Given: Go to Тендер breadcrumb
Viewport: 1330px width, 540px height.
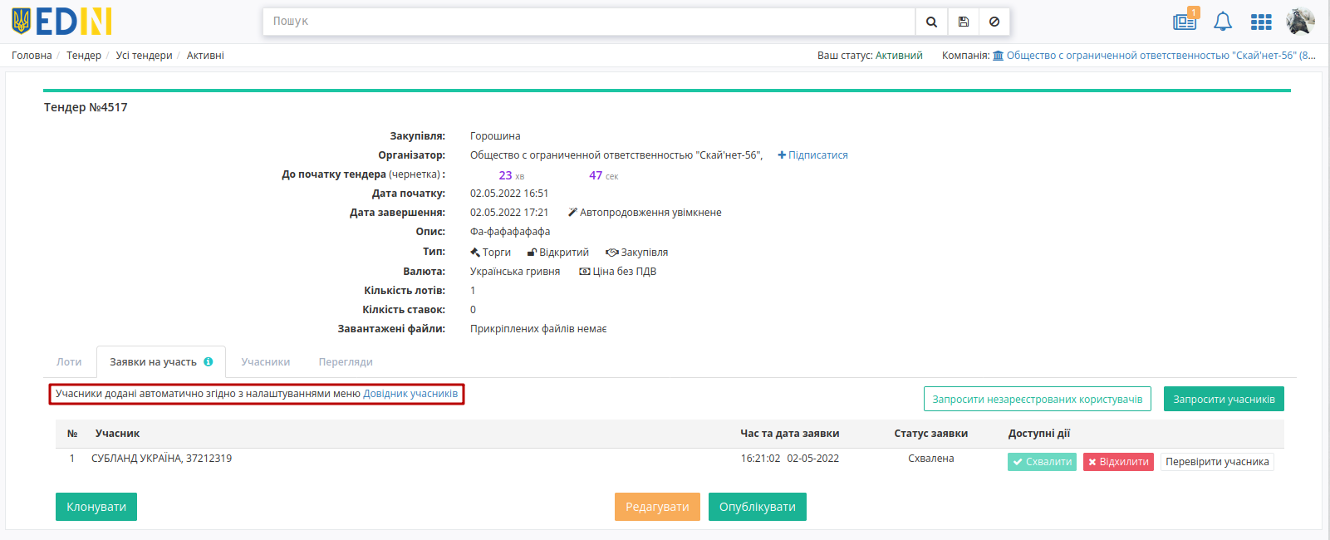Looking at the screenshot, I should [x=84, y=56].
